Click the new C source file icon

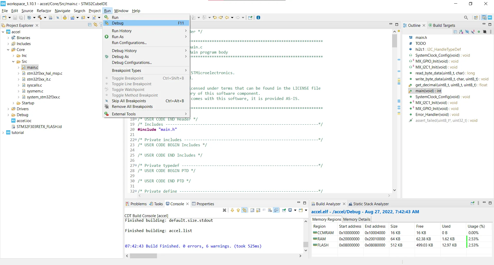pyautogui.click(x=94, y=18)
